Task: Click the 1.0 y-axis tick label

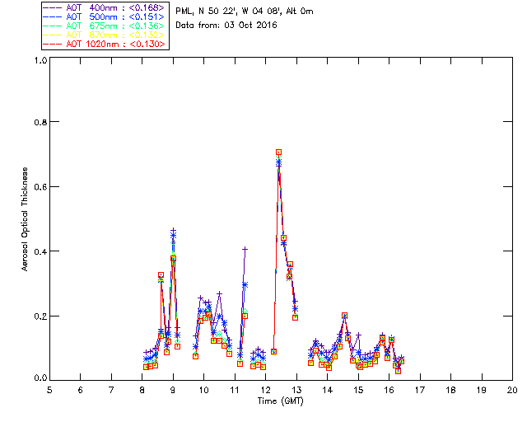Action: (x=40, y=60)
